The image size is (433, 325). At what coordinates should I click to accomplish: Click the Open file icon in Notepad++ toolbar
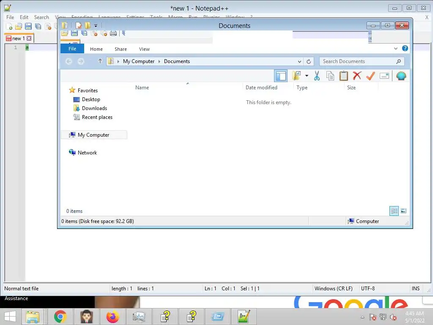click(x=19, y=26)
